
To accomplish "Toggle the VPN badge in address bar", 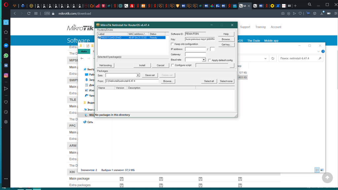I will [x=47, y=13].
